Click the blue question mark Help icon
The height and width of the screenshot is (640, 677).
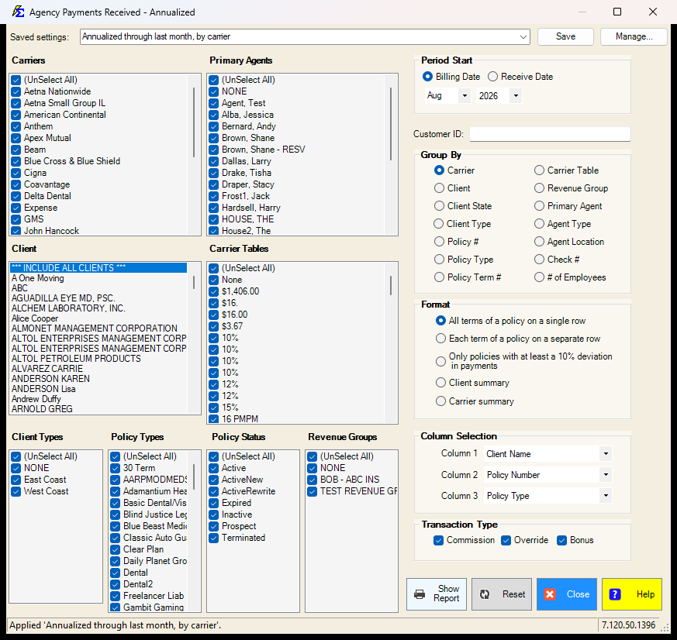point(615,594)
